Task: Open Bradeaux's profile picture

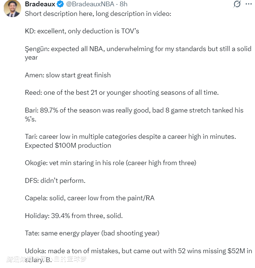Action: pyautogui.click(x=12, y=8)
